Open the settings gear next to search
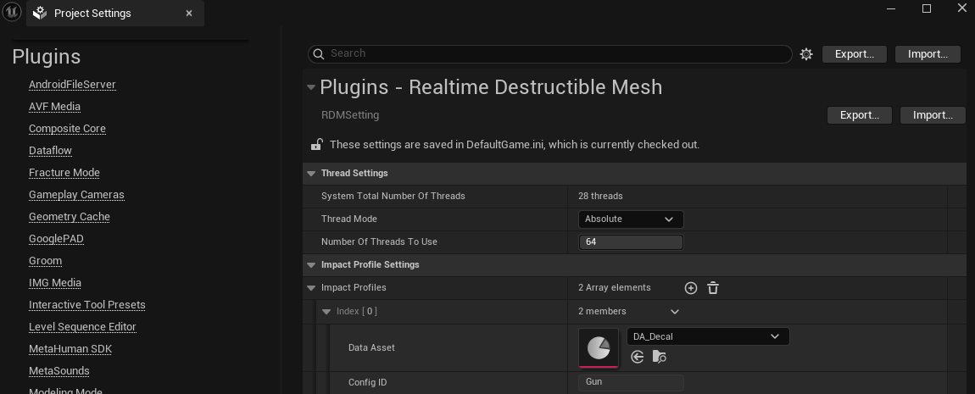 coord(806,54)
